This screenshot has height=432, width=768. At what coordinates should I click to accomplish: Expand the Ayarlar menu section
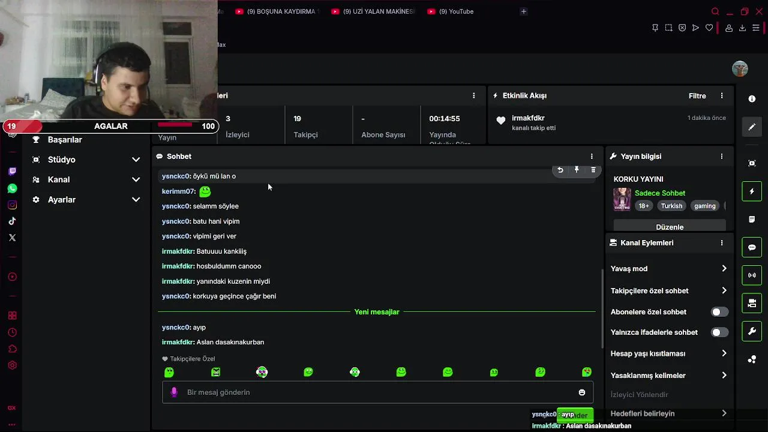coord(86,200)
